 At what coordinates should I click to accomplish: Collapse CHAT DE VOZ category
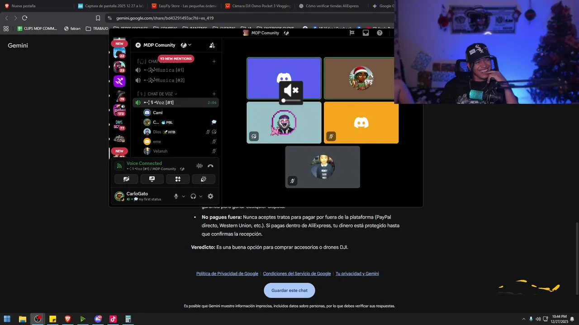click(160, 94)
